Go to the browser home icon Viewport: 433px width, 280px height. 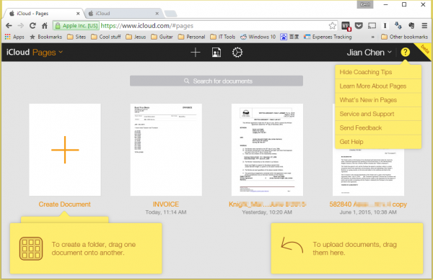point(45,26)
